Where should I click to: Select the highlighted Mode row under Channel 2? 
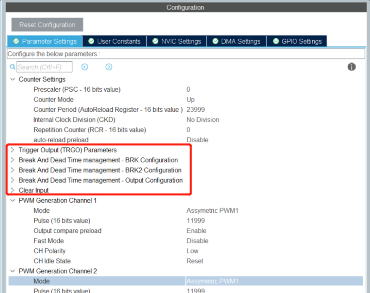(137, 281)
